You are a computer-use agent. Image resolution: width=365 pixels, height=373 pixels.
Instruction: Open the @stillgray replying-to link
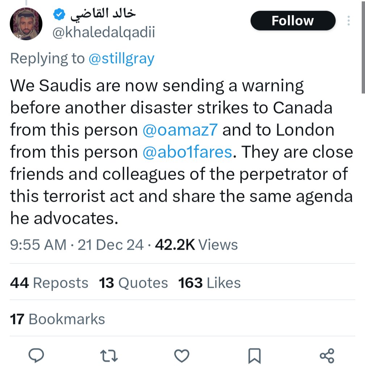click(x=121, y=58)
